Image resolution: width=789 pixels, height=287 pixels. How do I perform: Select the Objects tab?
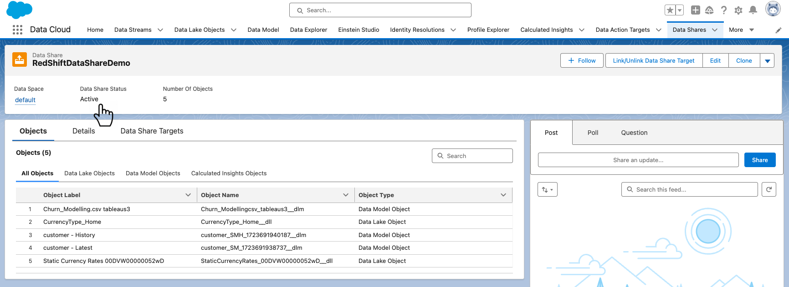coord(33,131)
